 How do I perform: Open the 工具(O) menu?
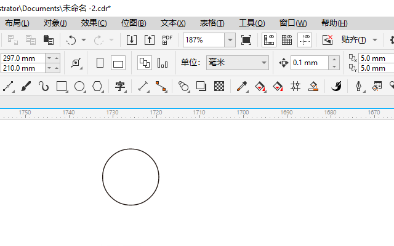[252, 23]
